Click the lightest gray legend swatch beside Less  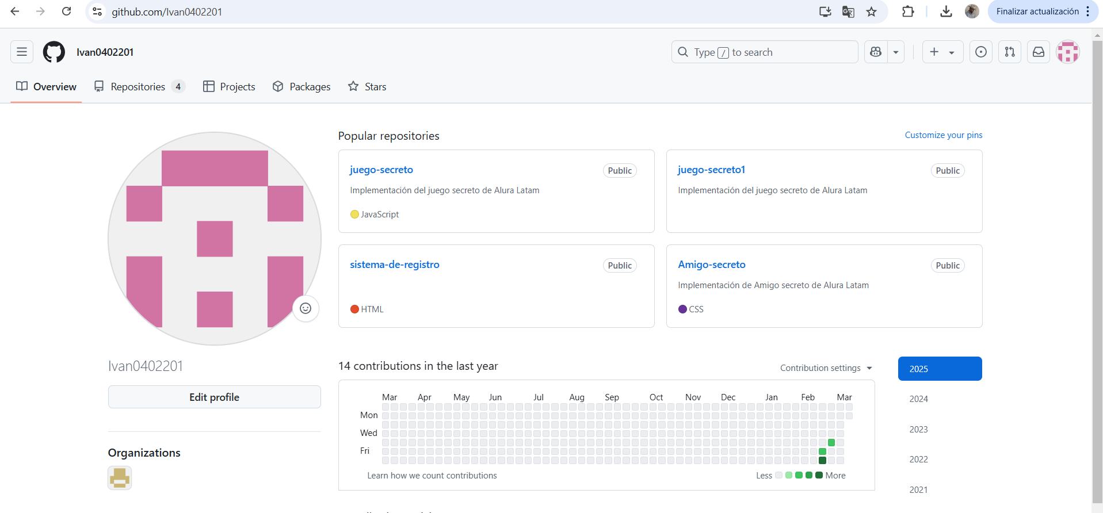point(778,475)
